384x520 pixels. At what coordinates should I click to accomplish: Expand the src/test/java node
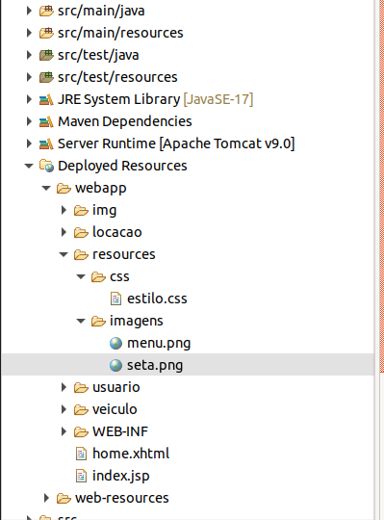coord(29,55)
